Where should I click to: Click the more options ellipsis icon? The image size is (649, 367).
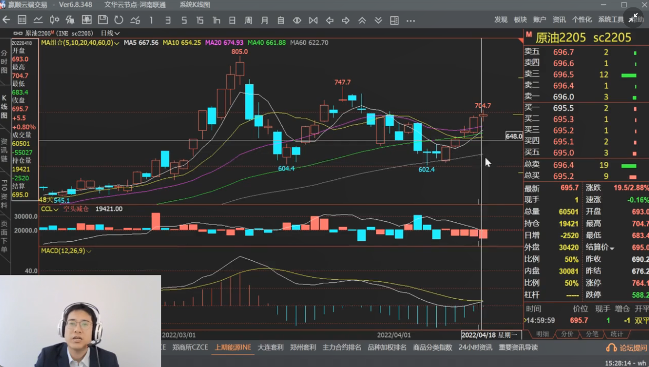(410, 21)
